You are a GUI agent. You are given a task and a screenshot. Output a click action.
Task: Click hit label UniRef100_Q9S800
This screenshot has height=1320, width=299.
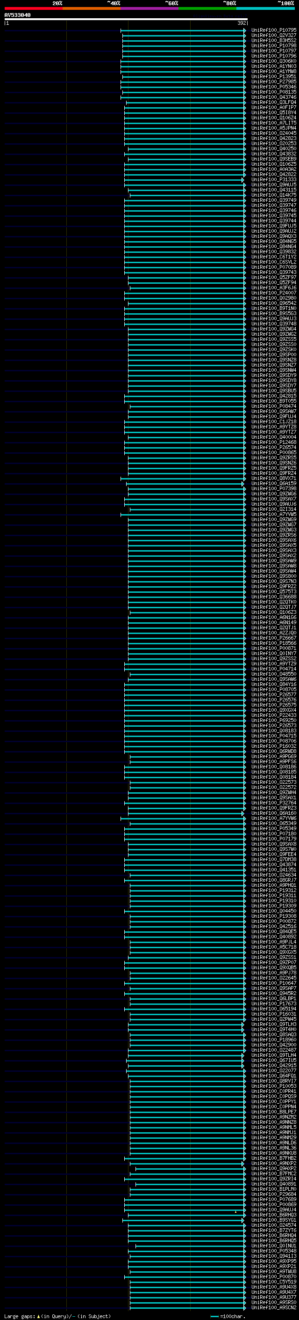click(274, 576)
